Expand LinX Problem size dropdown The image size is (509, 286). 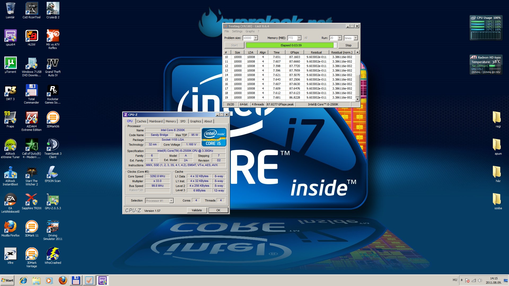[256, 38]
